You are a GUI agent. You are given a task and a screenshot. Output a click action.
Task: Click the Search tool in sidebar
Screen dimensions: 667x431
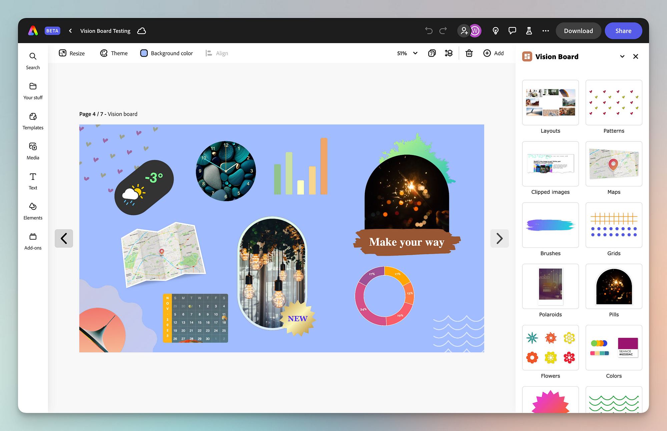(33, 60)
